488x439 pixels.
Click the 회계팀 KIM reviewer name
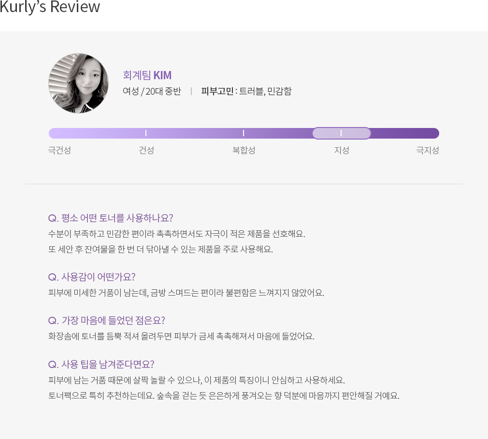click(x=147, y=75)
